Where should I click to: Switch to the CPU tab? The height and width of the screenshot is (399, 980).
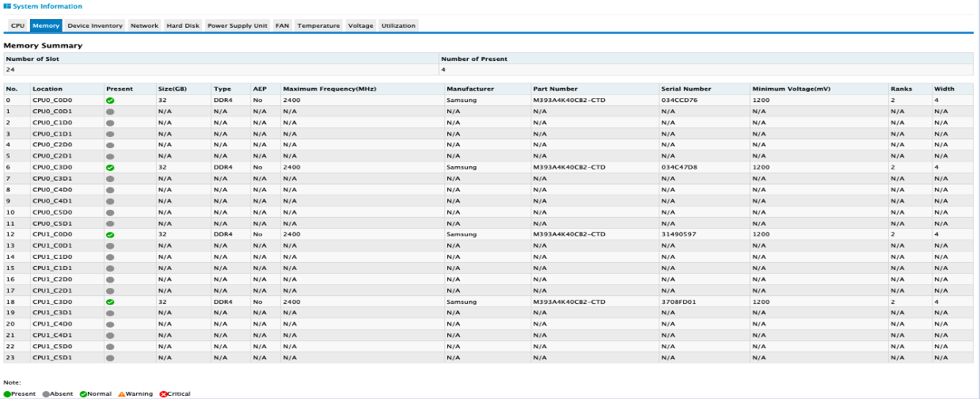coord(17,25)
